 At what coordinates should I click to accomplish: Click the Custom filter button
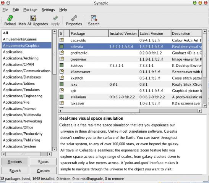43,171
